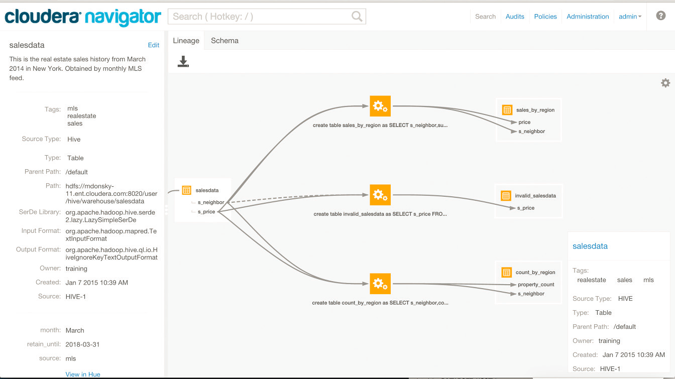Click salesdata title link in details popup
The height and width of the screenshot is (379, 675).
point(590,246)
